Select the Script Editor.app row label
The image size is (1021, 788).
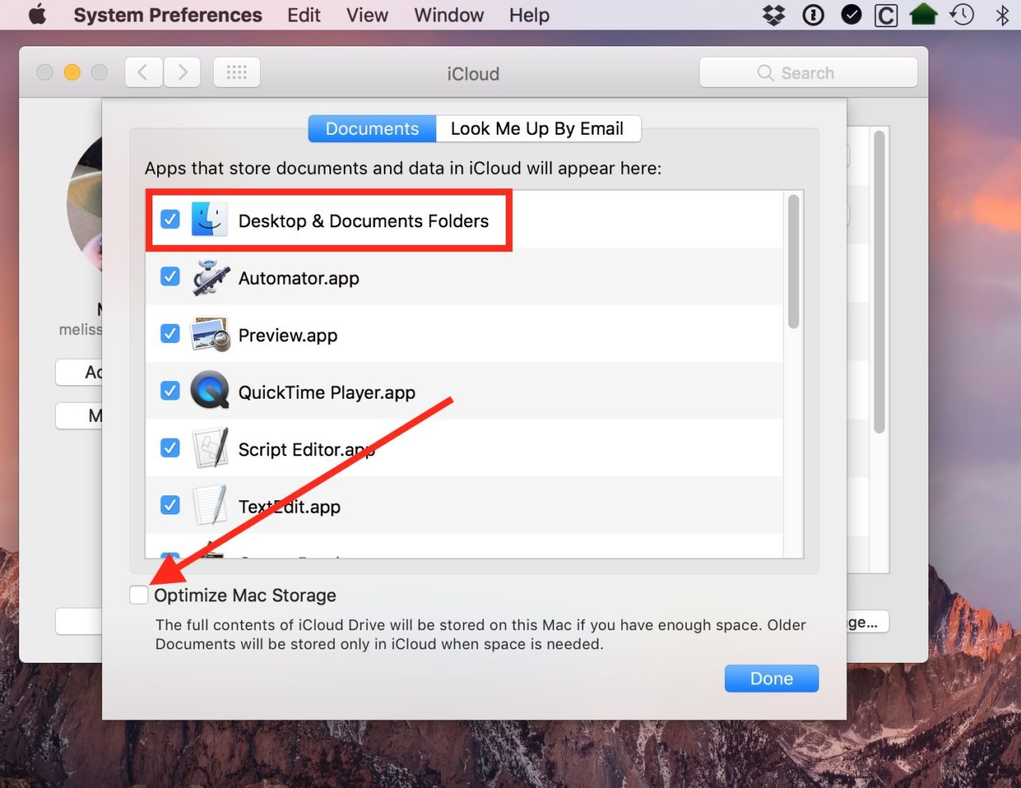307,450
